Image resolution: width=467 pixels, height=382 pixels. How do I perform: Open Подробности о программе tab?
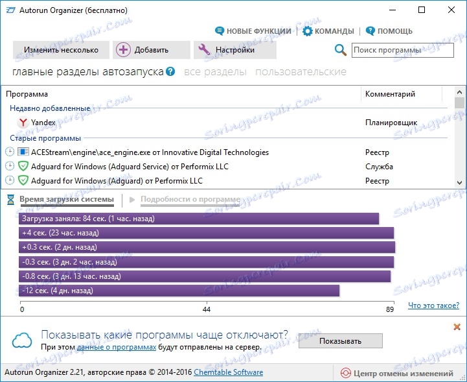[x=190, y=199]
